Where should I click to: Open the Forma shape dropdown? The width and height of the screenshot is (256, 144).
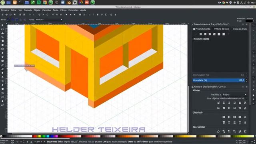49,20
